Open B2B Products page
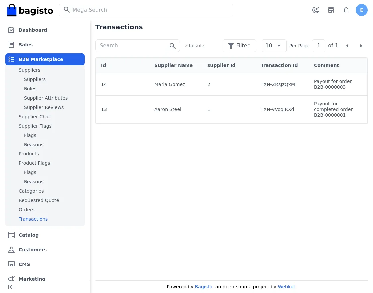Image resolution: width=373 pixels, height=293 pixels. (29, 154)
